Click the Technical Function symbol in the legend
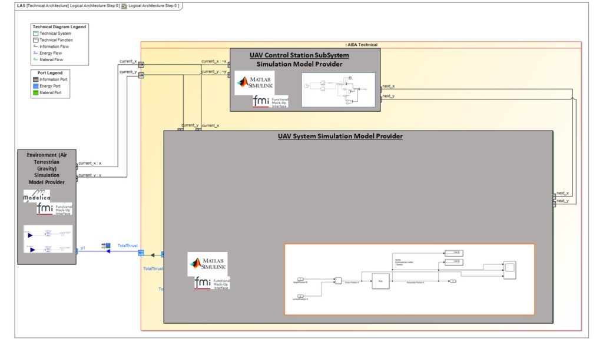 35,40
